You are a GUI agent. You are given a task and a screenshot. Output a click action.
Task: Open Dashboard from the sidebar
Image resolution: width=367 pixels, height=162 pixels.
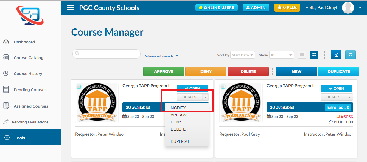pos(24,42)
